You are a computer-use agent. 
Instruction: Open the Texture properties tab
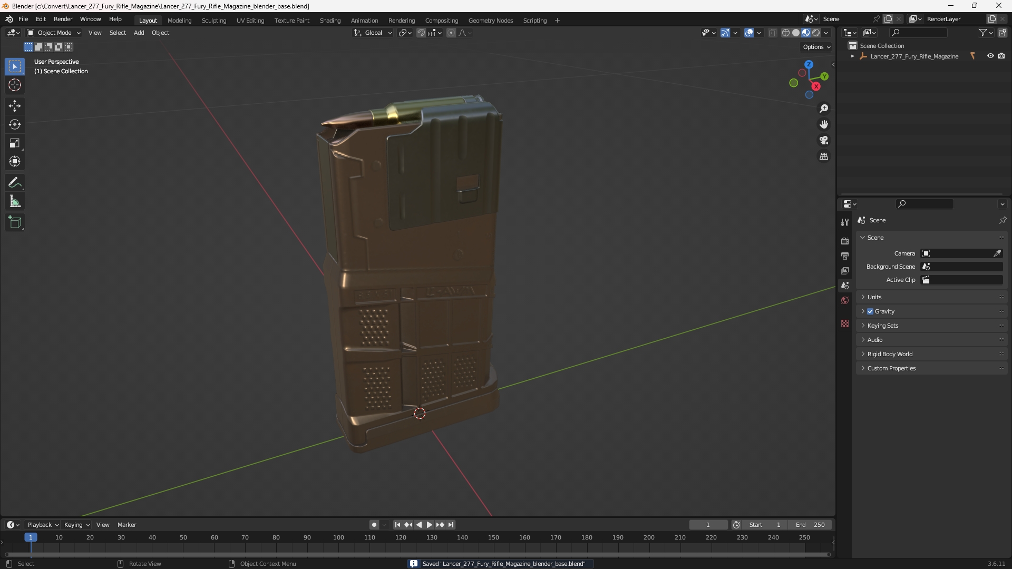(x=845, y=323)
